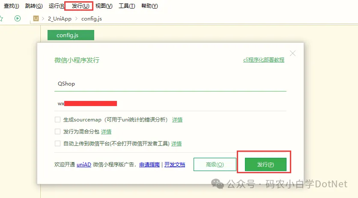Click the project icon in breadcrumb
The width and height of the screenshot is (358, 198).
point(36,18)
